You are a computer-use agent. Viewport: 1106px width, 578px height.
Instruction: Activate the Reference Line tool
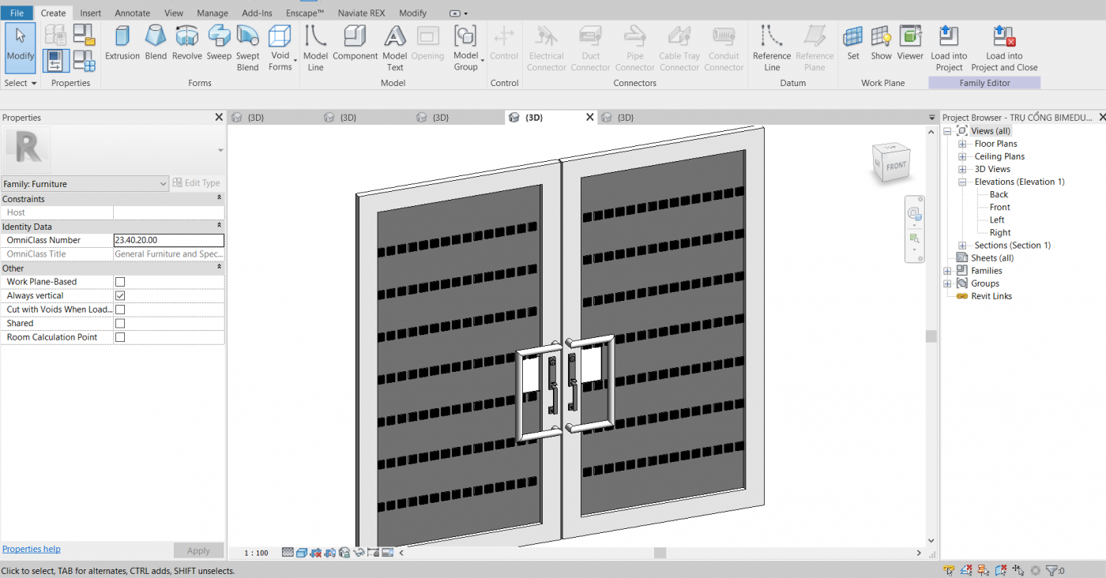771,45
